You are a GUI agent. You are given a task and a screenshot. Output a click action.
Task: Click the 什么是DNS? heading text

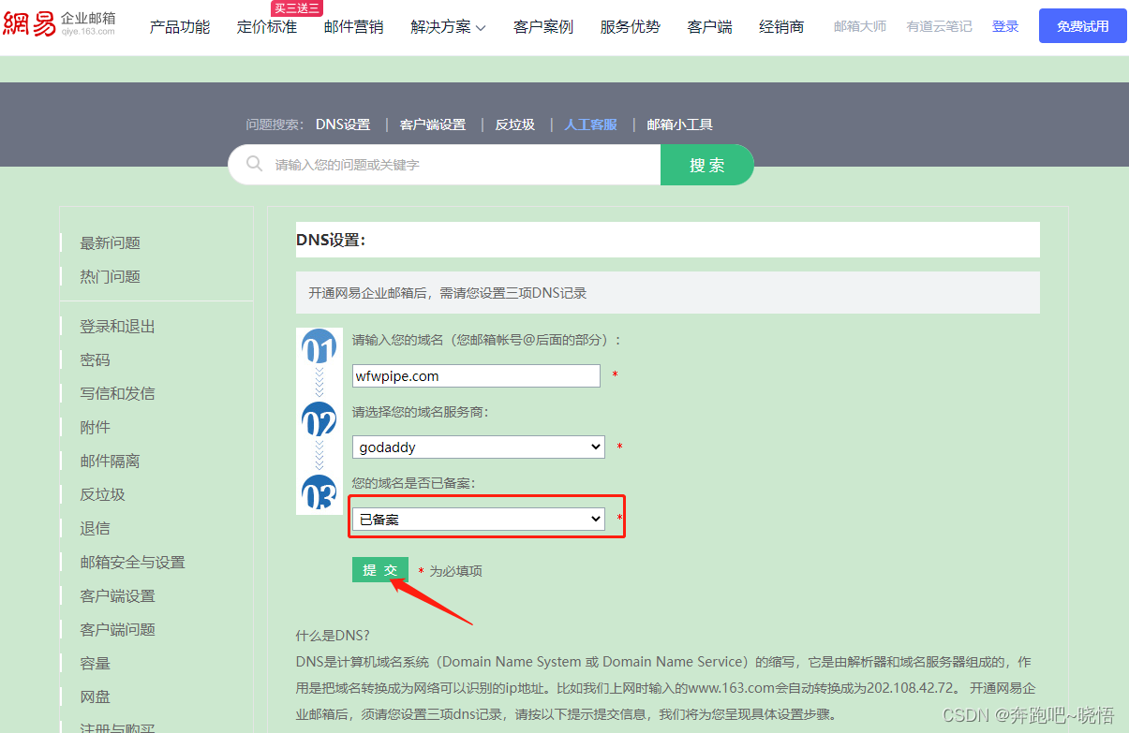[x=333, y=636]
